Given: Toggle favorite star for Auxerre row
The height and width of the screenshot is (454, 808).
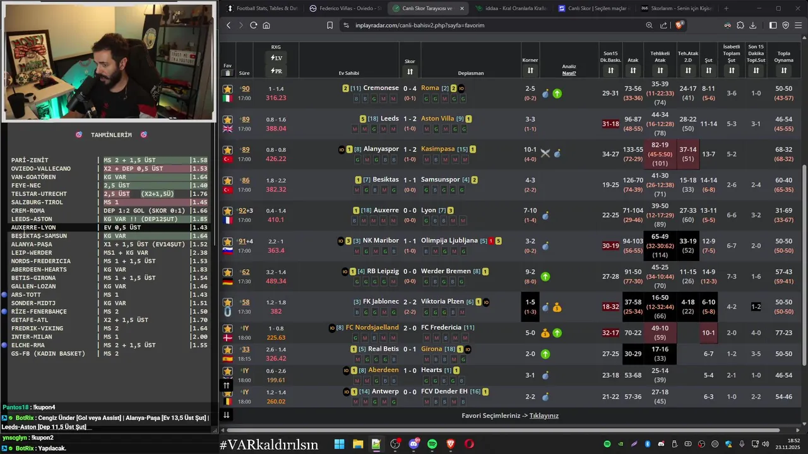Looking at the screenshot, I should [228, 211].
